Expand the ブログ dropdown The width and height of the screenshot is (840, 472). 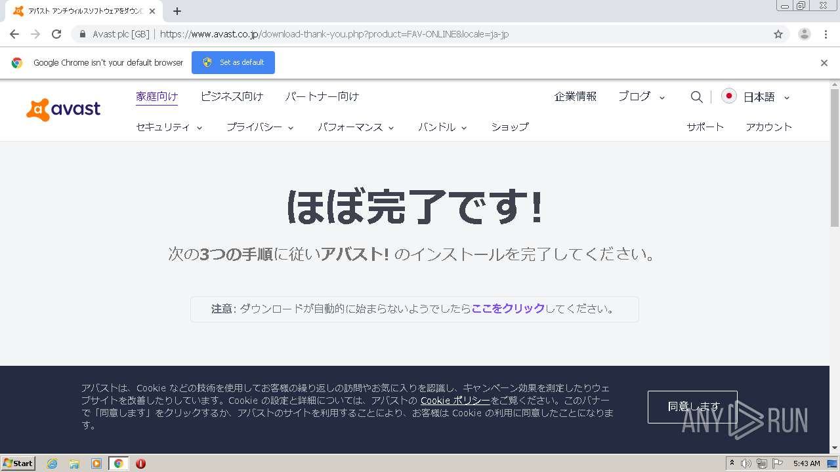[642, 97]
